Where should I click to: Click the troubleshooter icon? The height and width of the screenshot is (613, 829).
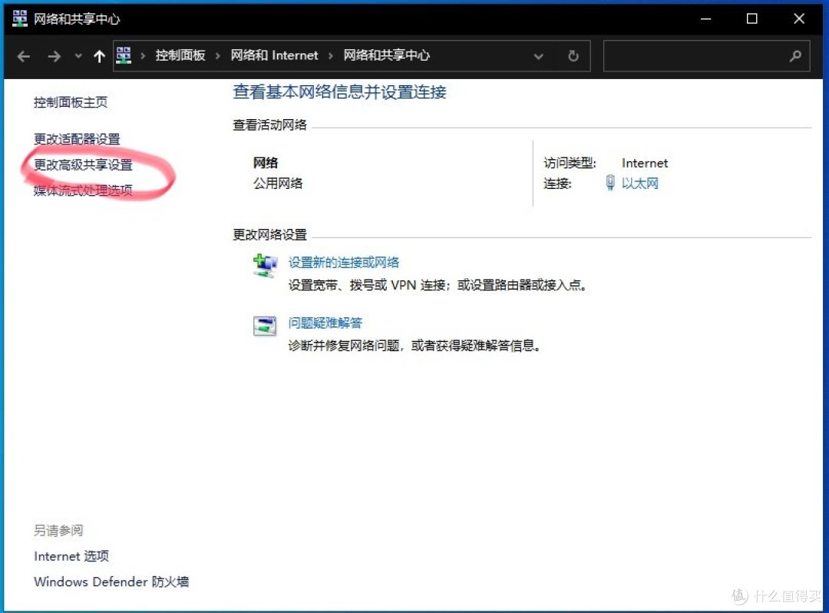(x=265, y=326)
